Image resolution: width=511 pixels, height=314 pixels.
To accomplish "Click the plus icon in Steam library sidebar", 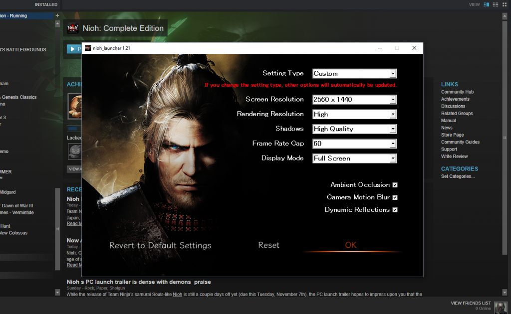I will coord(57,15).
